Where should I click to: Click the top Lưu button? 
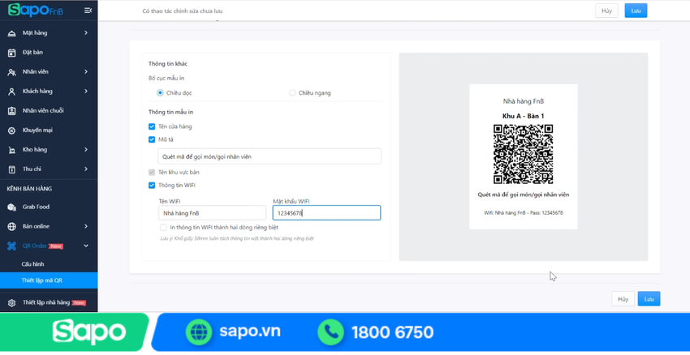636,11
